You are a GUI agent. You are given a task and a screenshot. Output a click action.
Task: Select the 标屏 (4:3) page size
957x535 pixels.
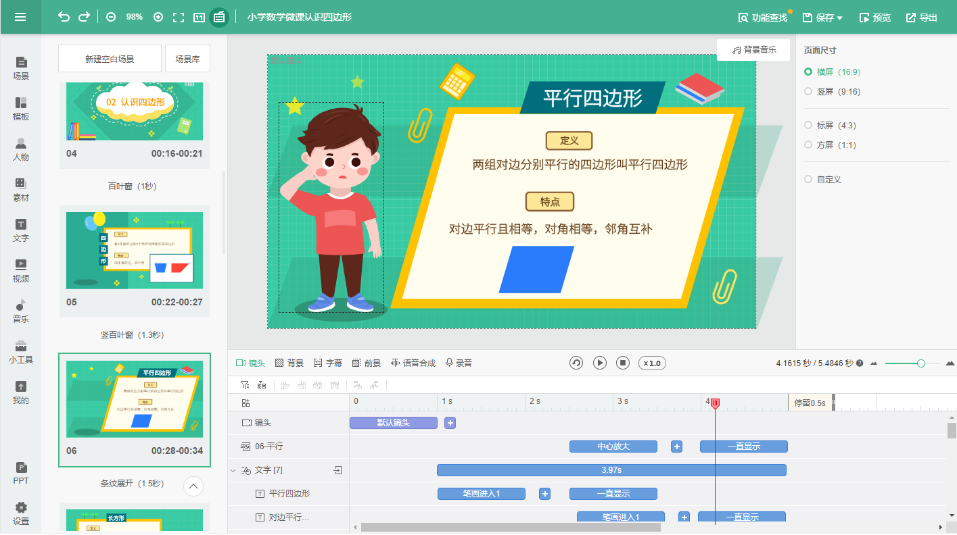(x=808, y=125)
